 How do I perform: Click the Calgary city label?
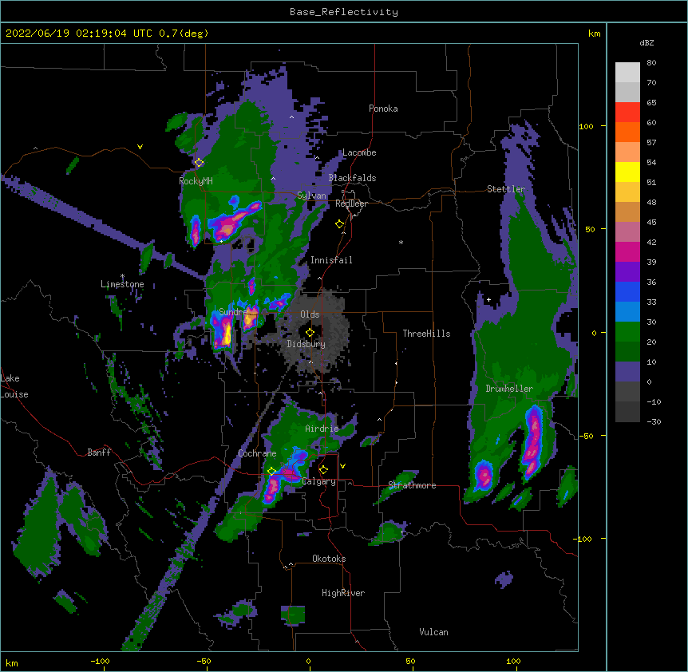[x=318, y=481]
